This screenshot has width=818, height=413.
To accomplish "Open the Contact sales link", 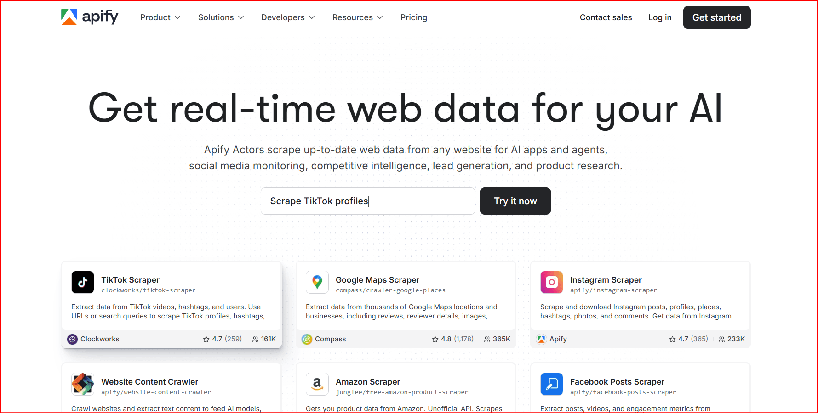I will 606,17.
